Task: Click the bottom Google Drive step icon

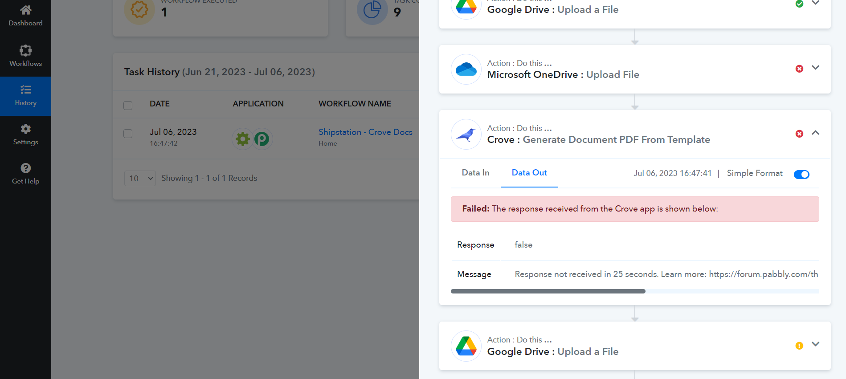Action: tap(466, 346)
